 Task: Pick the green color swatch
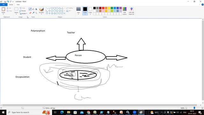click(x=112, y=8)
